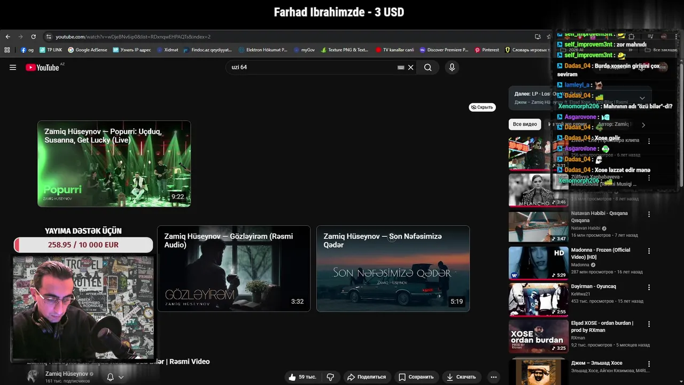684x385 pixels.
Task: Open options menu for Madonna Frozen video
Action: [x=649, y=251]
